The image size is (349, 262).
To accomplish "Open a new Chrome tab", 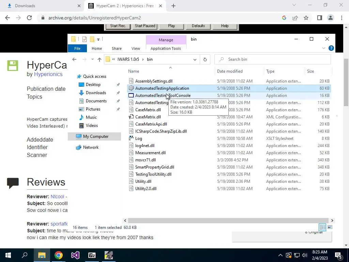I will click(x=173, y=6).
